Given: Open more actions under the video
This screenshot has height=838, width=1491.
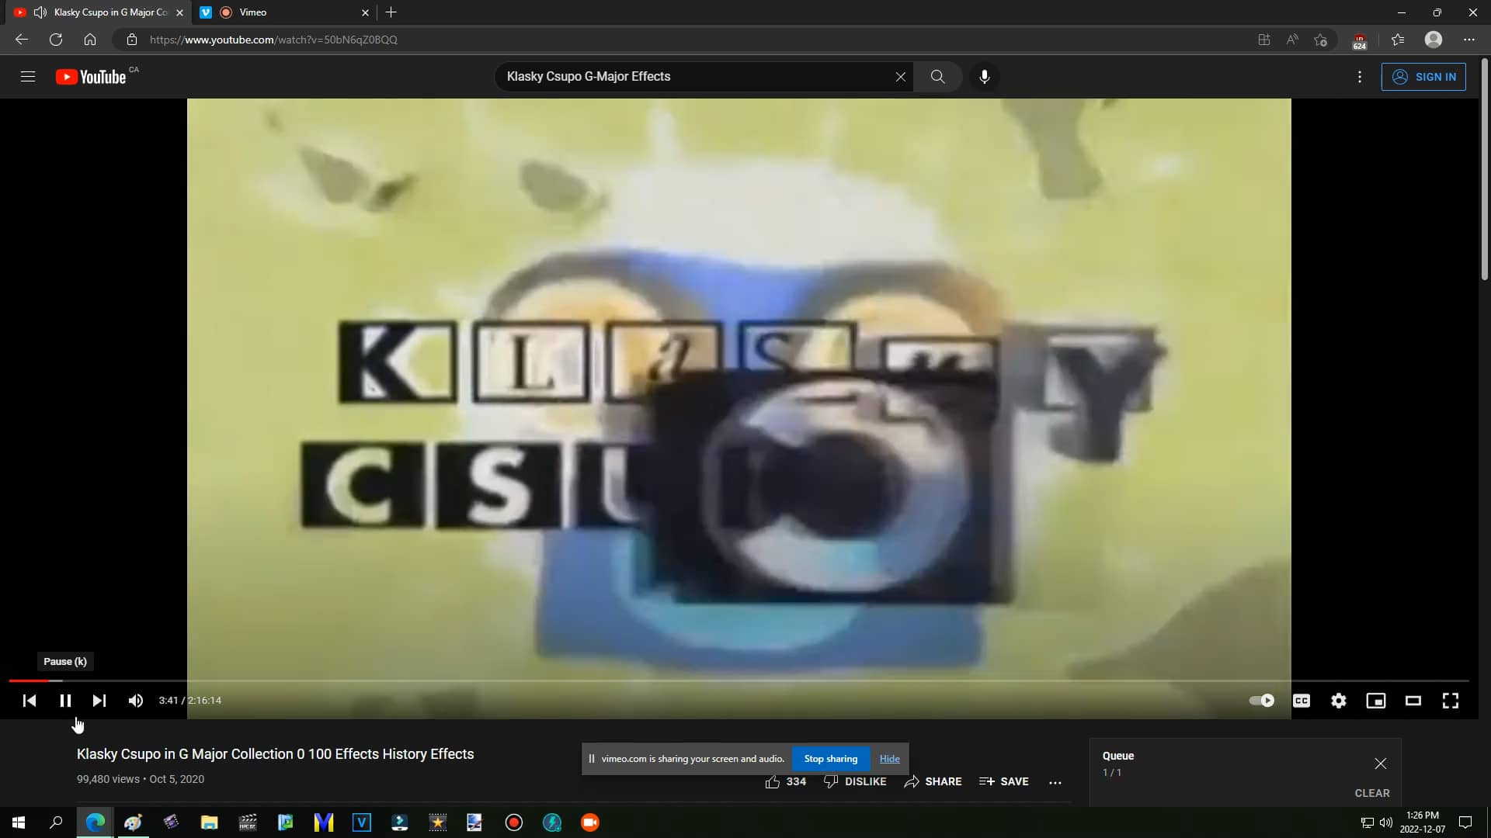Looking at the screenshot, I should (1056, 781).
